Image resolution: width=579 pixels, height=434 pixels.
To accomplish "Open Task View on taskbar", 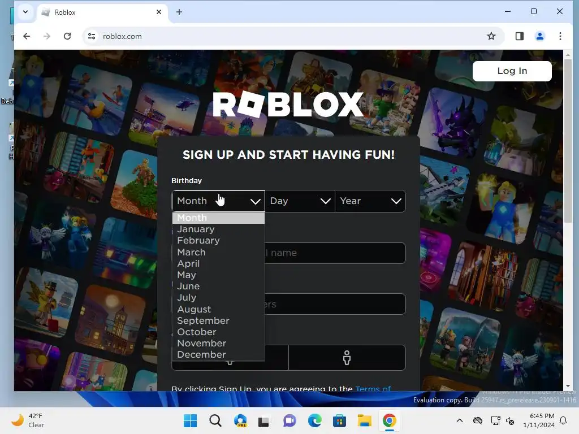I will click(x=263, y=421).
